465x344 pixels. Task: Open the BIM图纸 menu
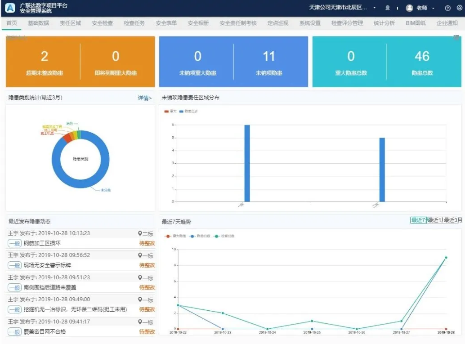tap(416, 23)
